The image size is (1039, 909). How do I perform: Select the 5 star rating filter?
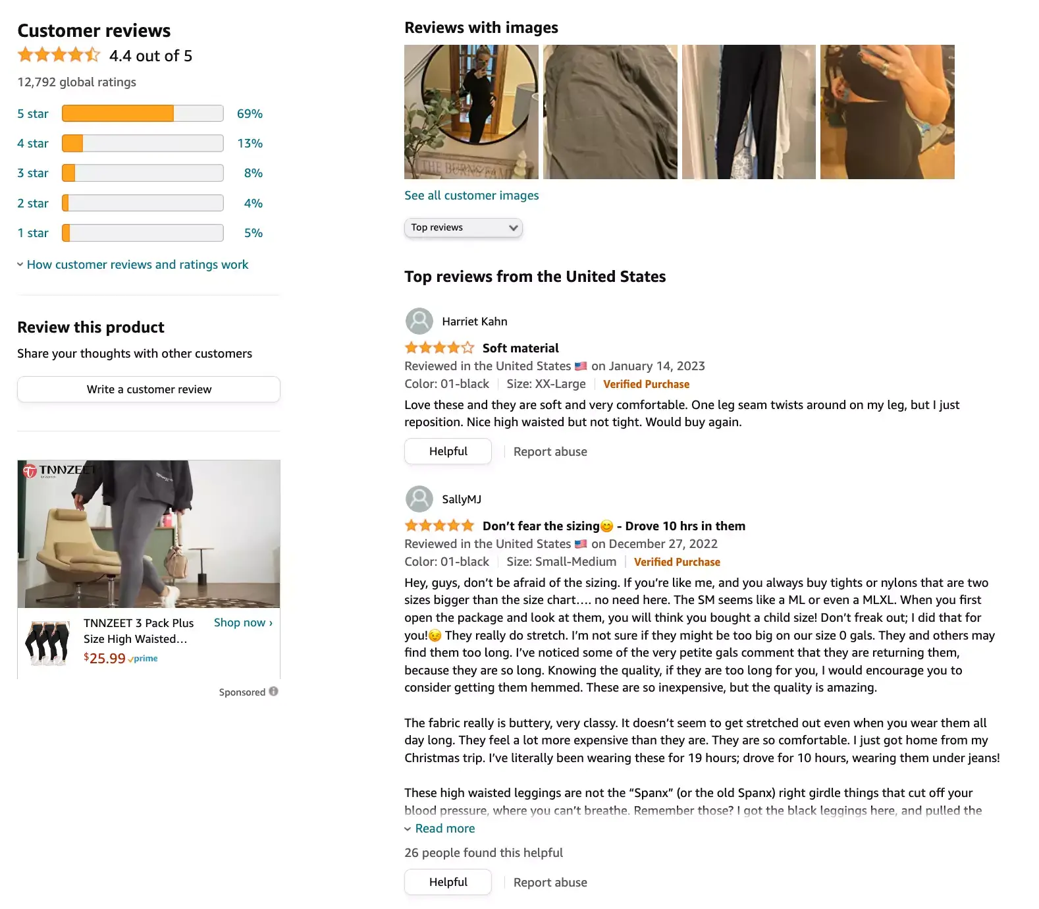(x=33, y=113)
